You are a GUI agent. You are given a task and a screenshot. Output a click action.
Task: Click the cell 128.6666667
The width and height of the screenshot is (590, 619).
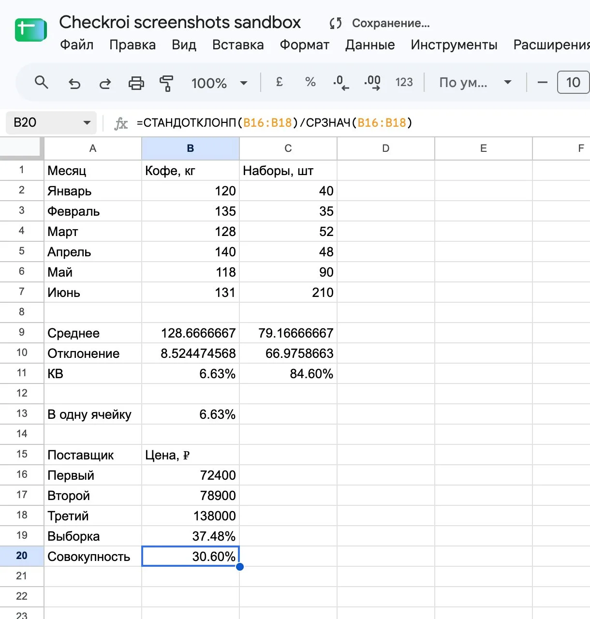[x=191, y=333]
